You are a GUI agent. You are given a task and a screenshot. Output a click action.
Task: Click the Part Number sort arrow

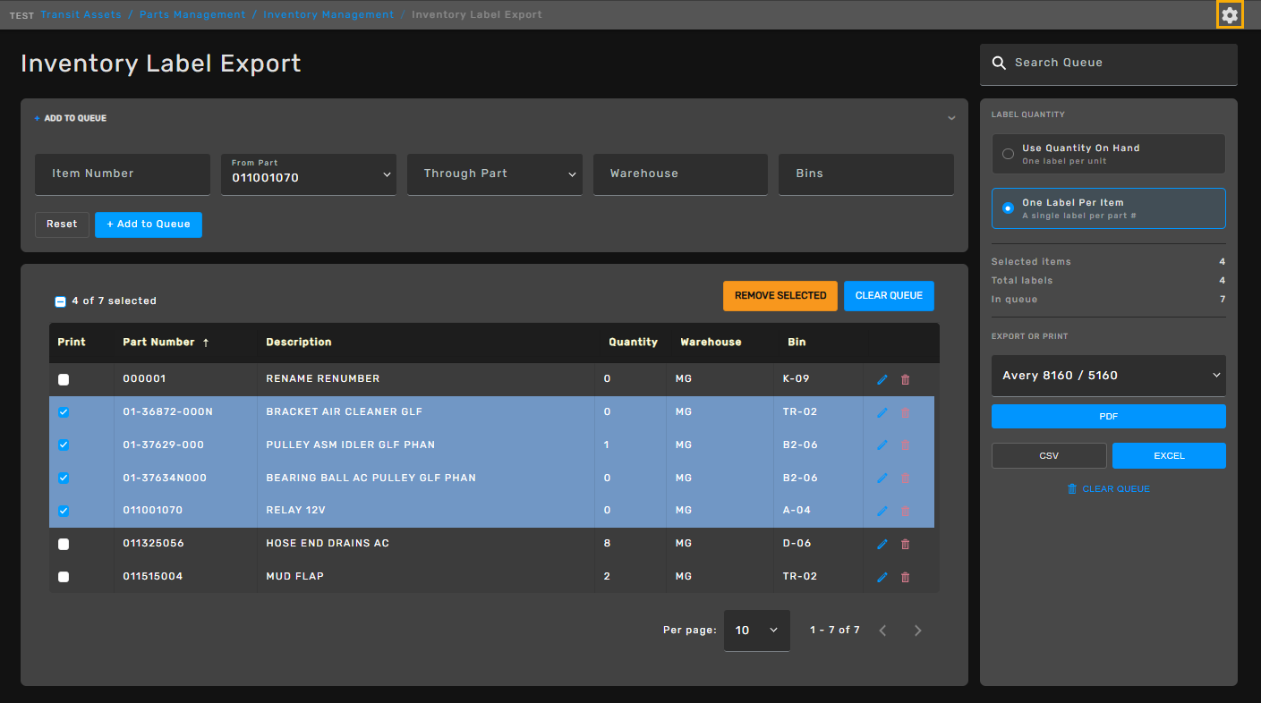(x=206, y=343)
